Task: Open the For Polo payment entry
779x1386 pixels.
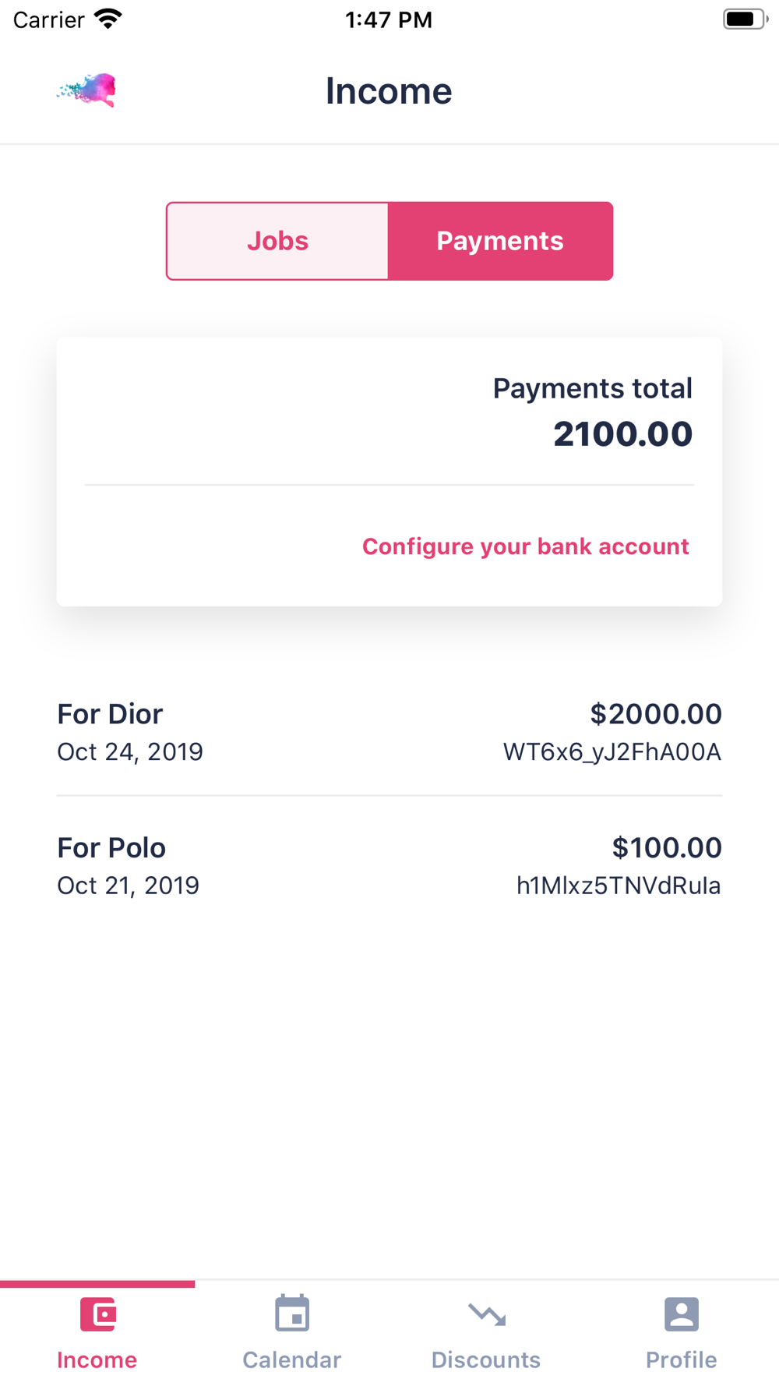Action: (x=111, y=848)
